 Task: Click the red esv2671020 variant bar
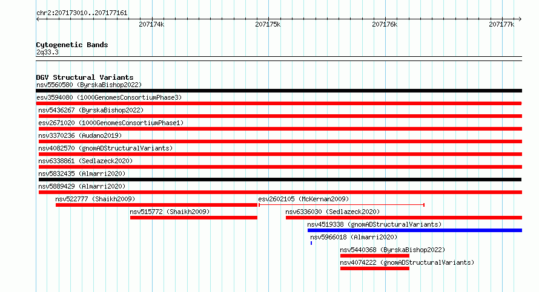click(280, 129)
